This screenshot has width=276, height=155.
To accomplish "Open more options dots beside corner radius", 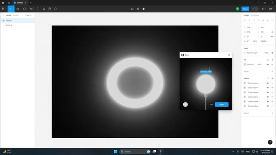I will (272, 37).
